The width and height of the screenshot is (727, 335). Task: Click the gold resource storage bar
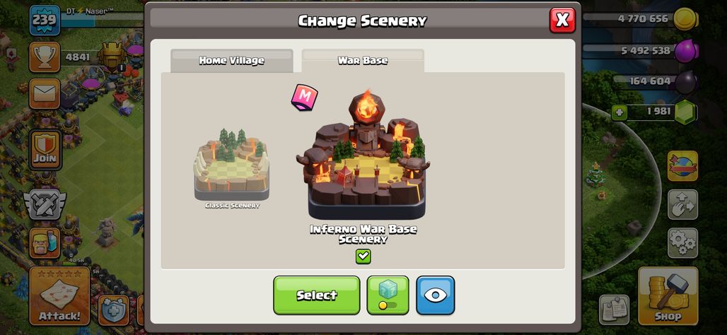(640, 19)
